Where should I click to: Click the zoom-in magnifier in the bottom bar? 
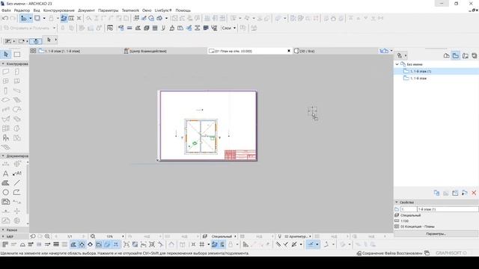[47, 236]
